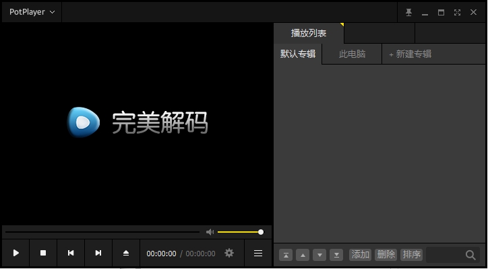The image size is (488, 269).
Task: Click the magnifier search icon
Action: 470,255
